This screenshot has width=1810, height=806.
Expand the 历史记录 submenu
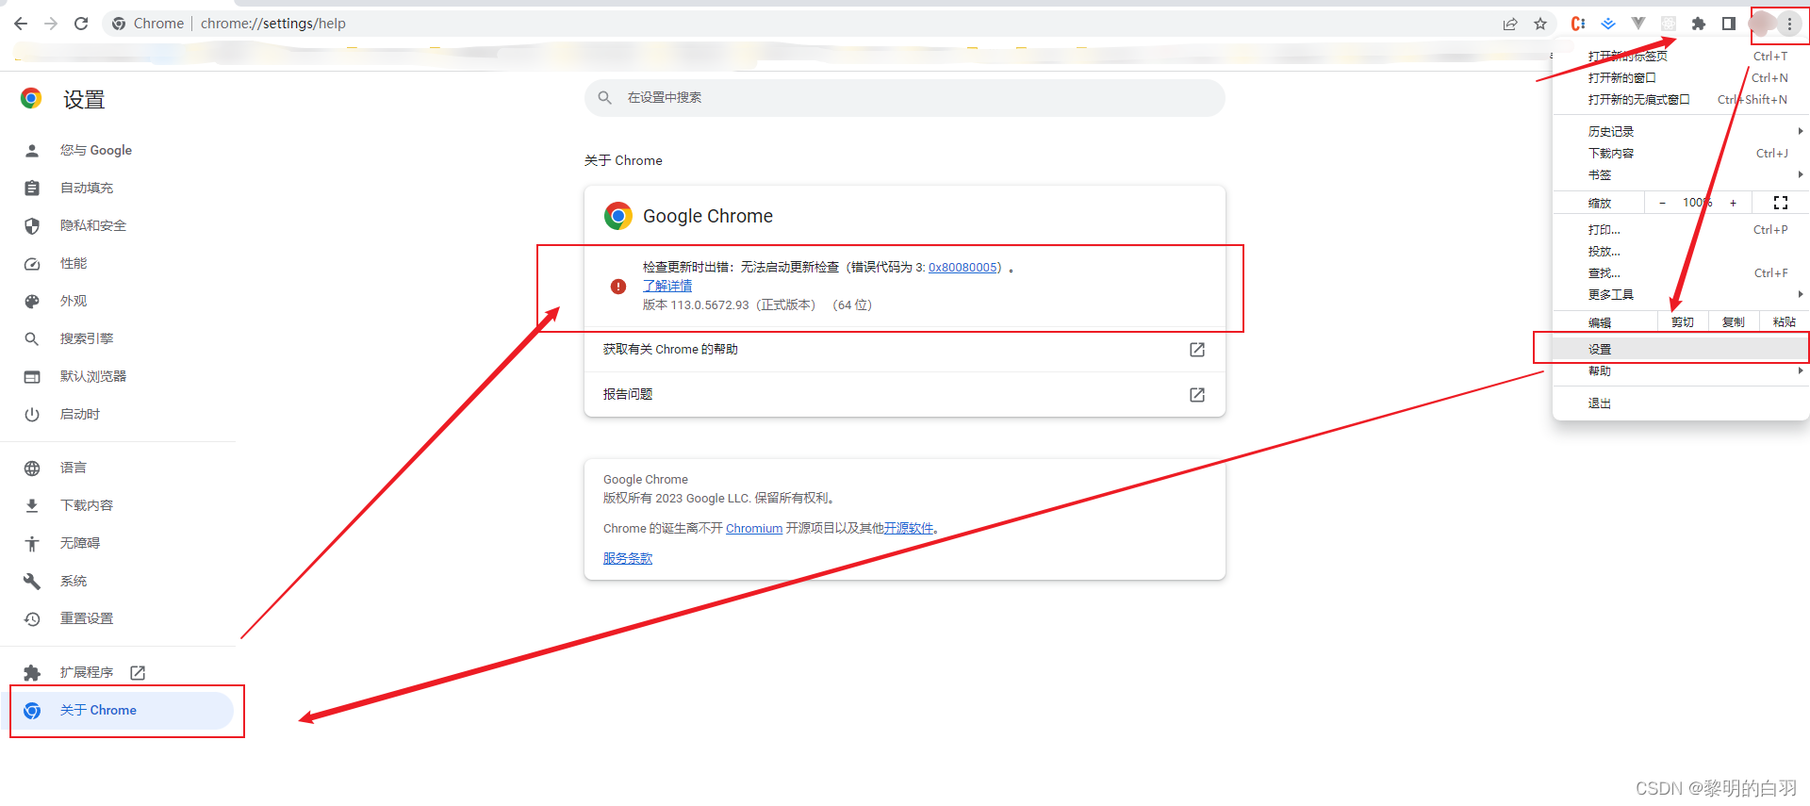(x=1680, y=132)
